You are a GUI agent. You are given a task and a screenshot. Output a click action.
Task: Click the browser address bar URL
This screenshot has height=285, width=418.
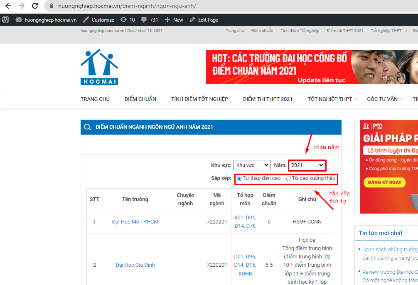tap(126, 6)
